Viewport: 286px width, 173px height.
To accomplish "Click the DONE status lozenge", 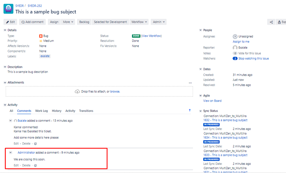I will pyautogui.click(x=136, y=36).
